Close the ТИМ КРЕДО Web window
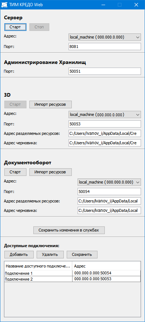 pyautogui.click(x=136, y=5)
